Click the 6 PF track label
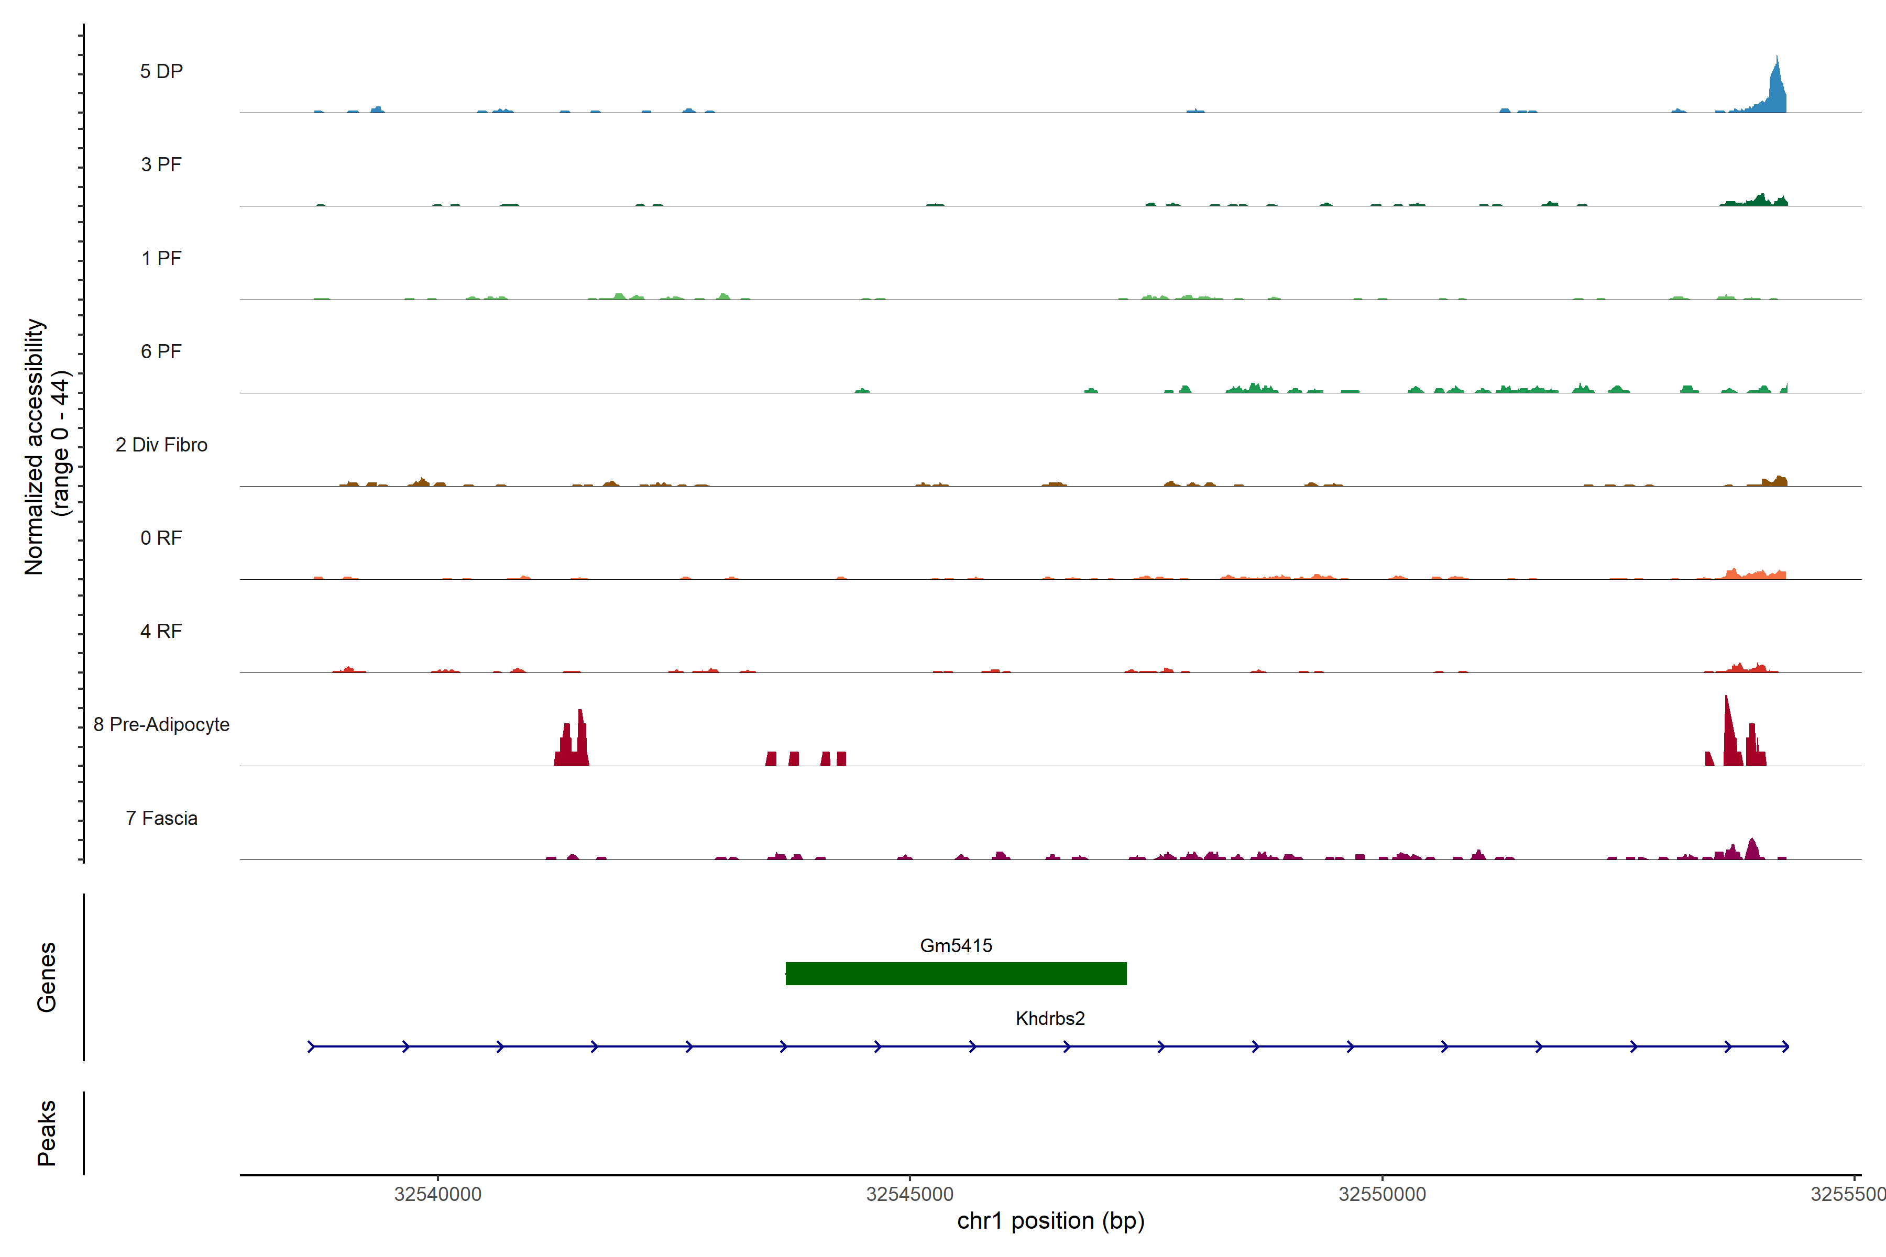 coord(161,351)
